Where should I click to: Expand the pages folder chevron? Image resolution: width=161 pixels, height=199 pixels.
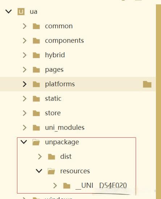(x=25, y=70)
